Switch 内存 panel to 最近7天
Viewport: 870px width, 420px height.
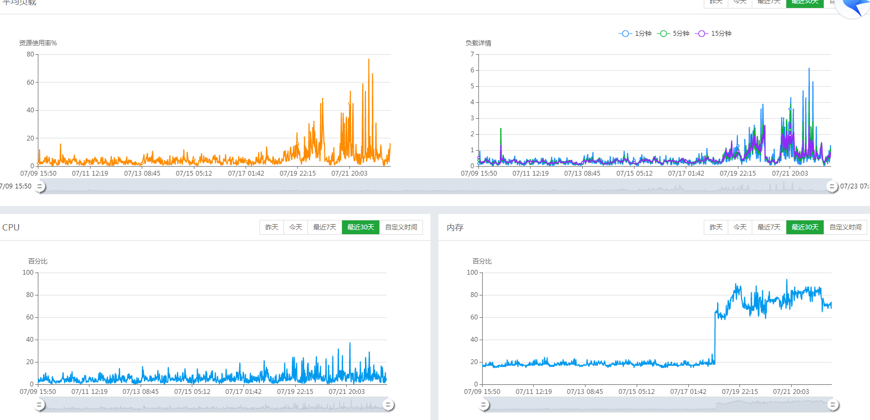pyautogui.click(x=769, y=227)
